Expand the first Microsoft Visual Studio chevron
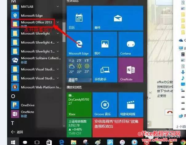Screen dimensions: 186x145 58,69
